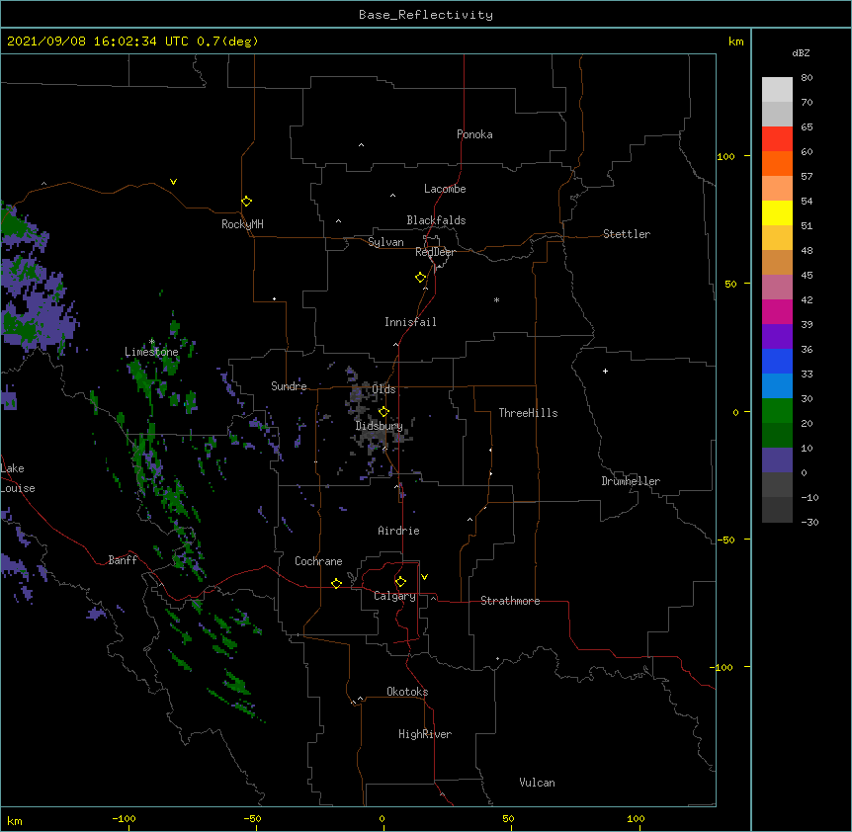
Task: Click the white plus marker north of Drumheller
Action: pos(605,371)
